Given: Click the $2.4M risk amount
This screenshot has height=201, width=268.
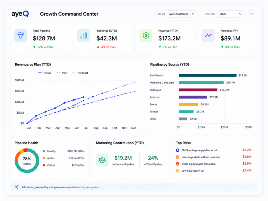Looking at the screenshot, I should click(x=247, y=171).
